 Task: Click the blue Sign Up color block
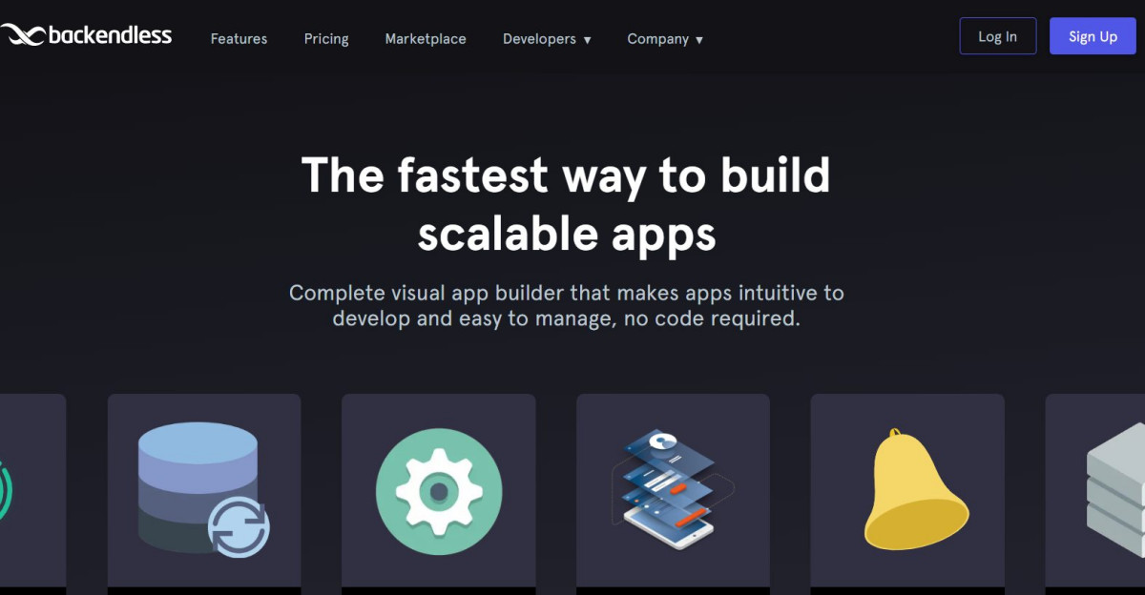point(1093,35)
